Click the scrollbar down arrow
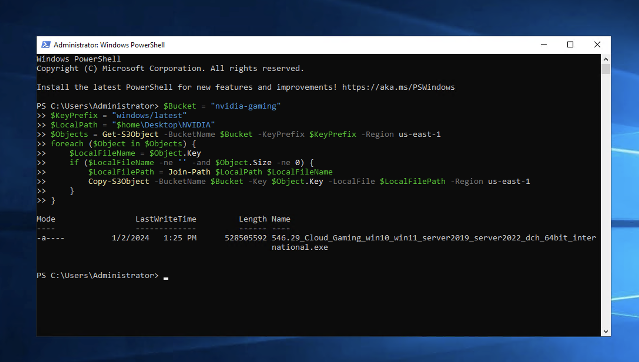Image resolution: width=639 pixels, height=362 pixels. [x=606, y=331]
